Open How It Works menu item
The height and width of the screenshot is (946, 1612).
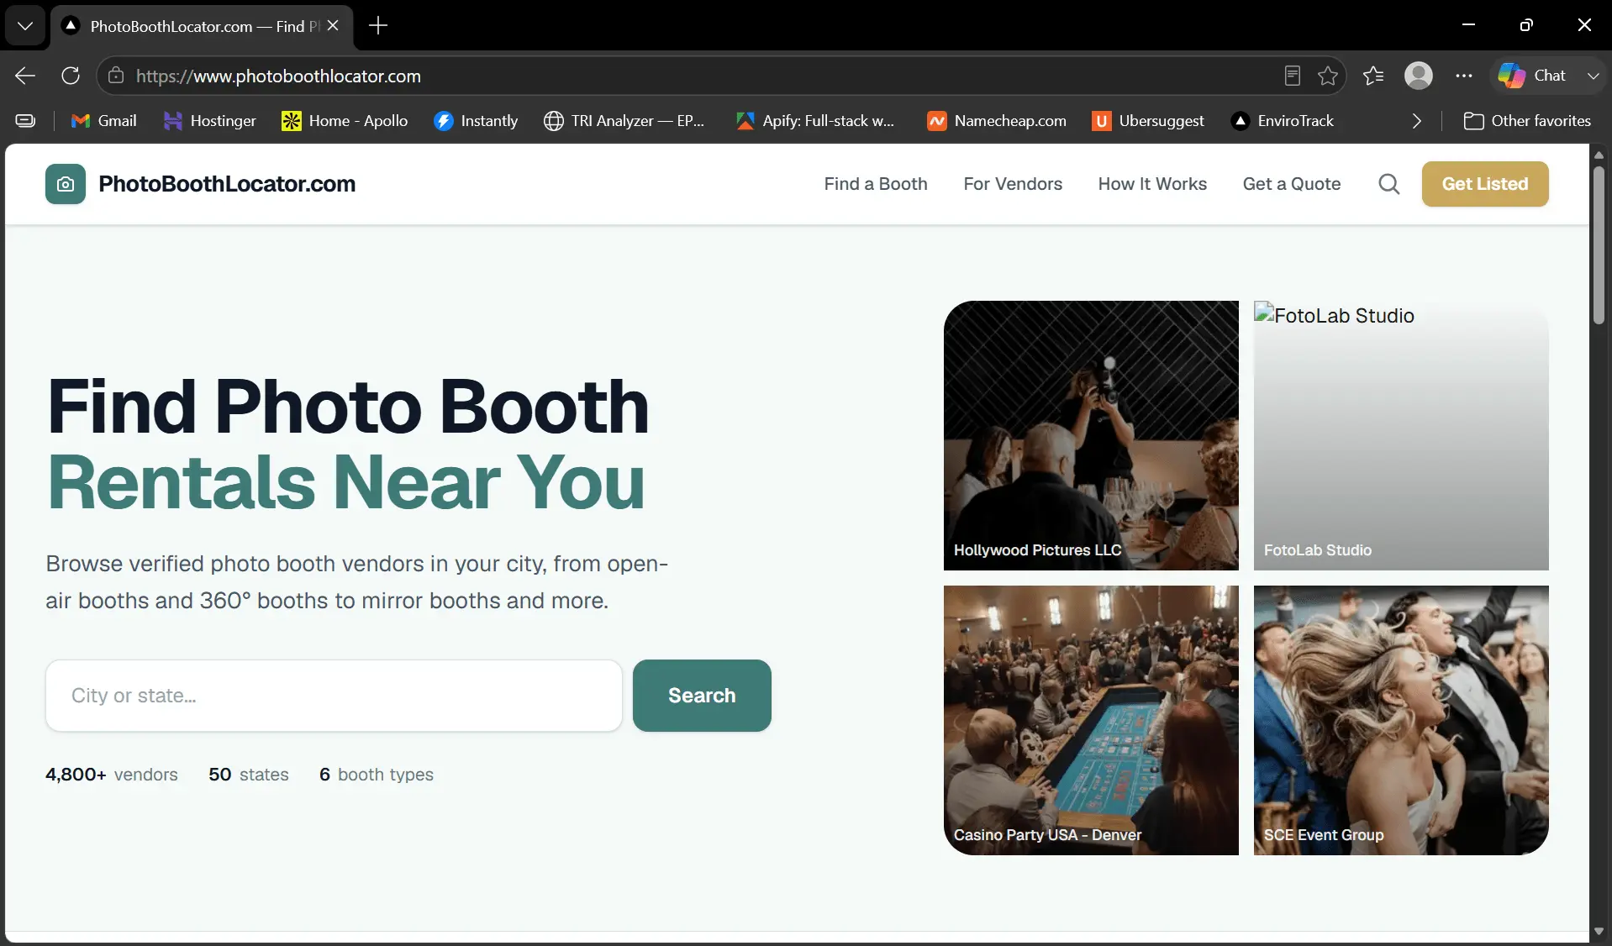[1152, 184]
